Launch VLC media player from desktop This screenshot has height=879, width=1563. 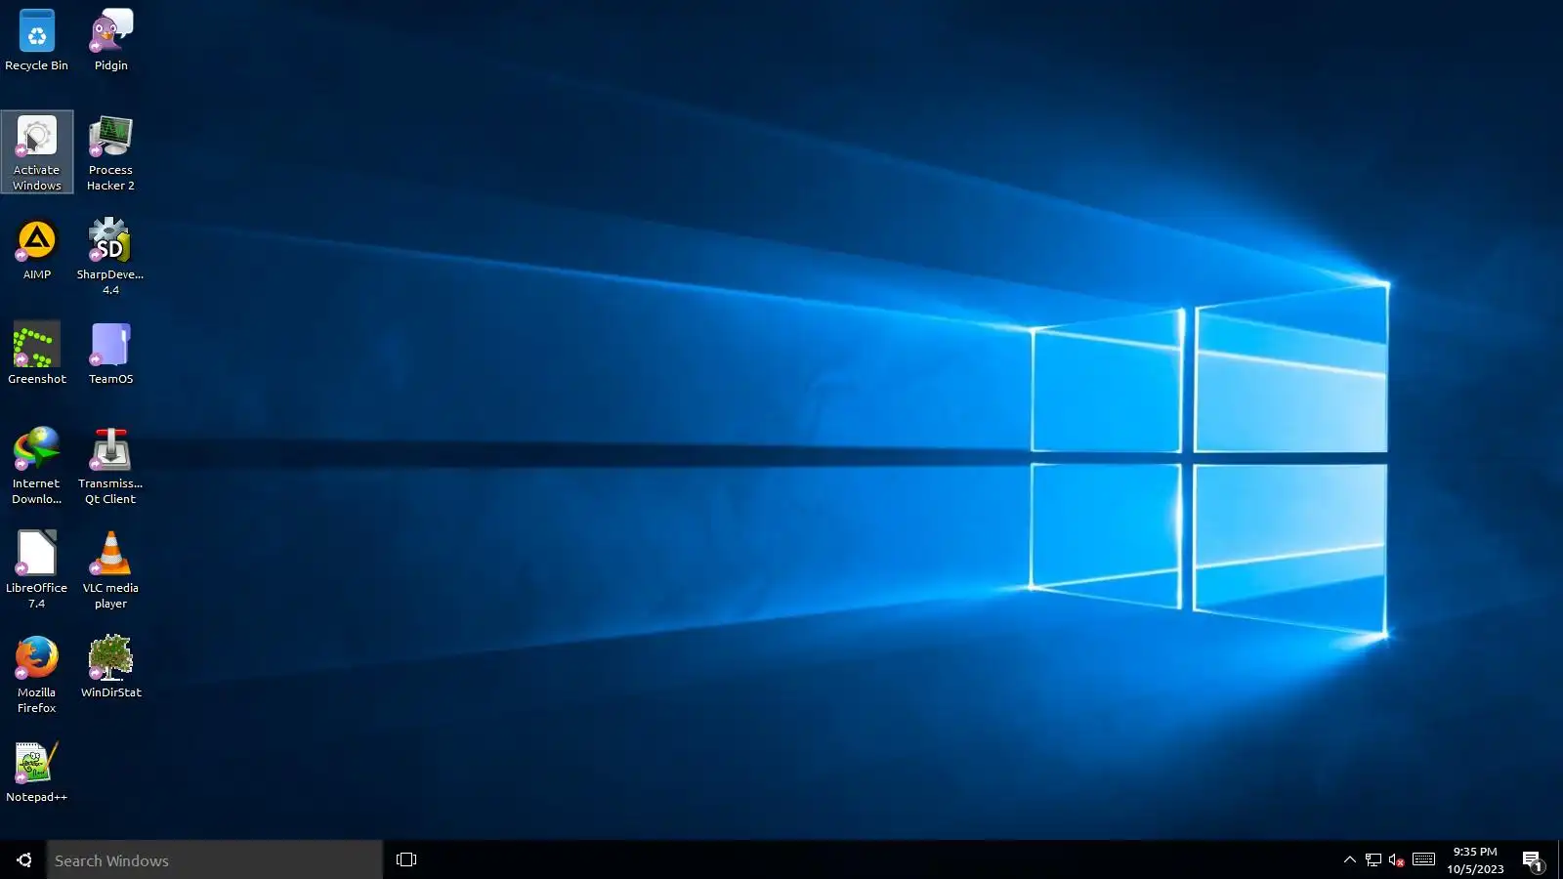pyautogui.click(x=110, y=570)
